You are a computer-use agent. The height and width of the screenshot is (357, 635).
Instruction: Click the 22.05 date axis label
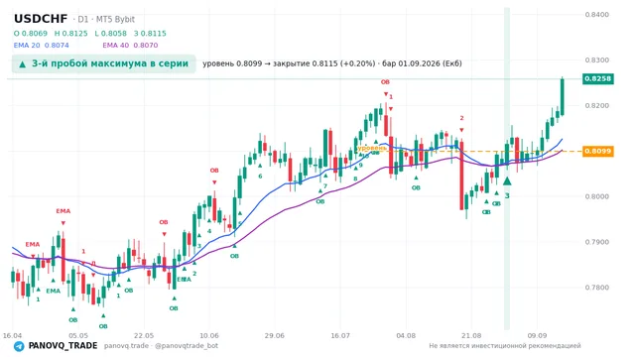pyautogui.click(x=144, y=335)
